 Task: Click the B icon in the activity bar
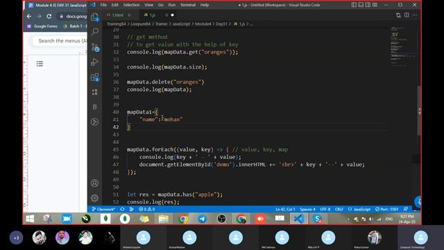click(x=95, y=107)
